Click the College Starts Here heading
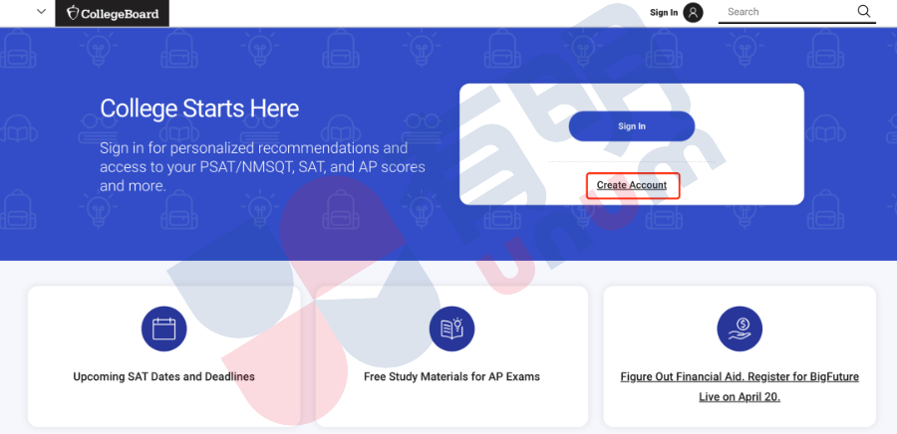This screenshot has width=897, height=434. point(199,108)
